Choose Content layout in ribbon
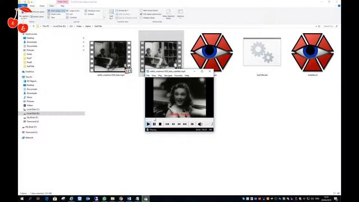 point(72,17)
